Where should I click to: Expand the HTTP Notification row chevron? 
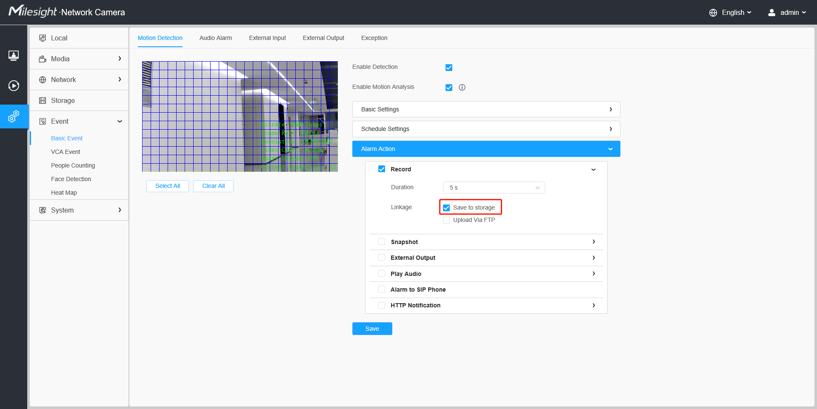pos(594,305)
